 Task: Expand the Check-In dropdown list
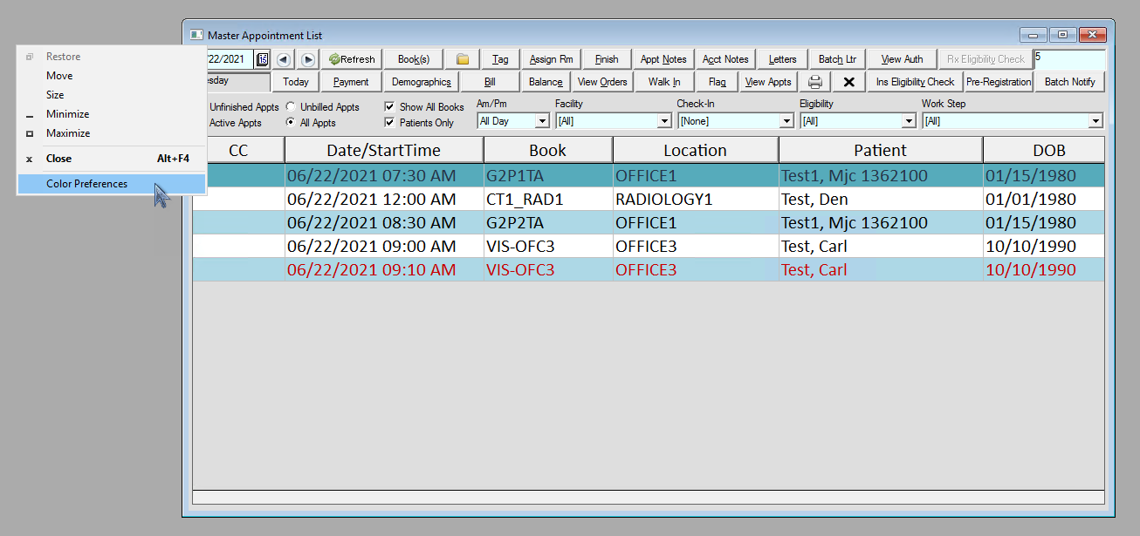(786, 122)
